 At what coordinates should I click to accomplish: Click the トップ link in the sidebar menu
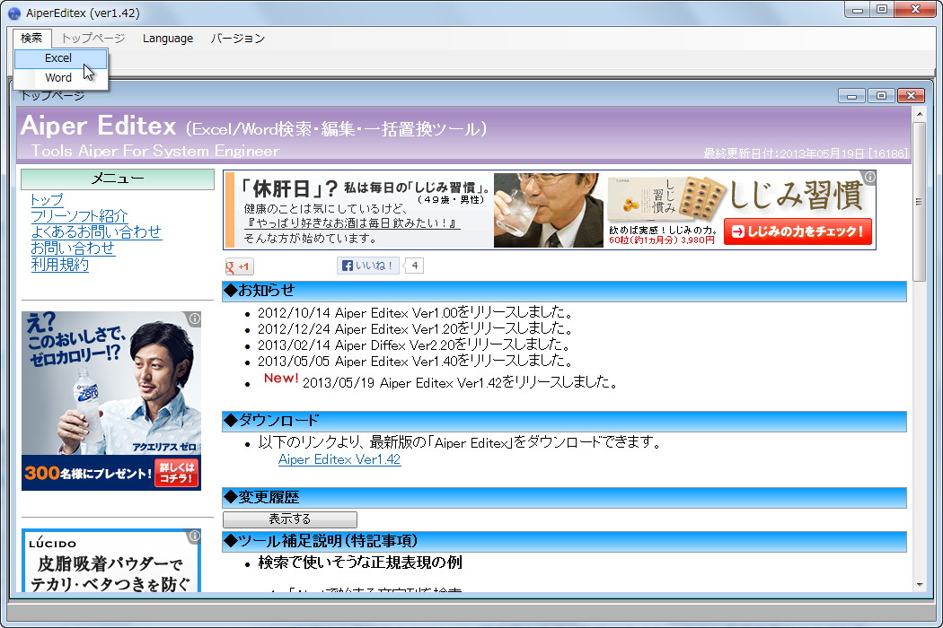pos(48,199)
